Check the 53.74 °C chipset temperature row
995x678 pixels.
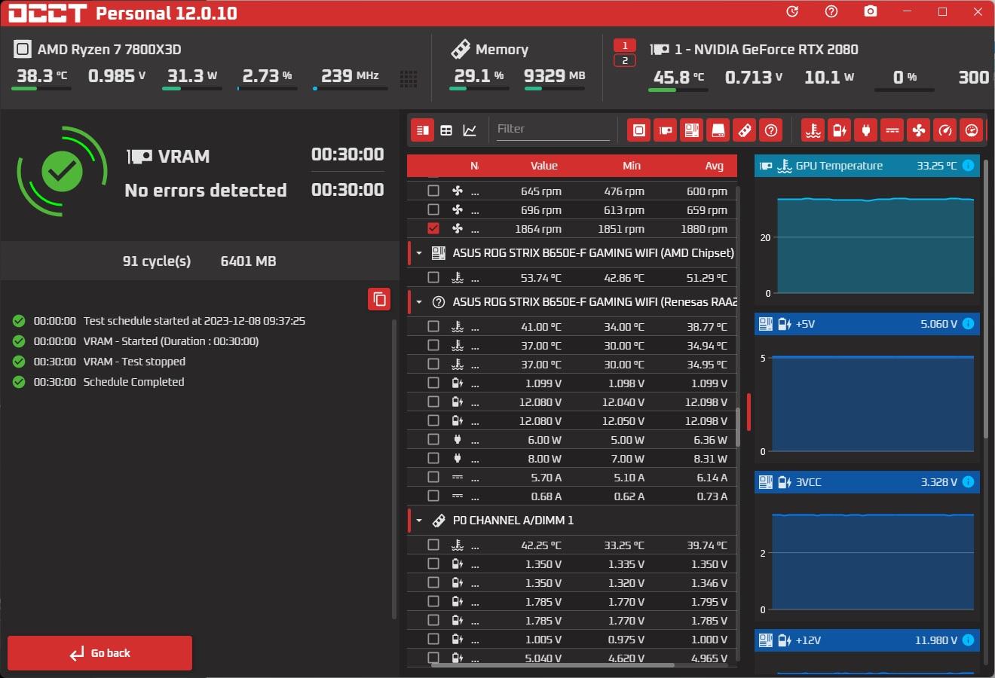click(433, 277)
